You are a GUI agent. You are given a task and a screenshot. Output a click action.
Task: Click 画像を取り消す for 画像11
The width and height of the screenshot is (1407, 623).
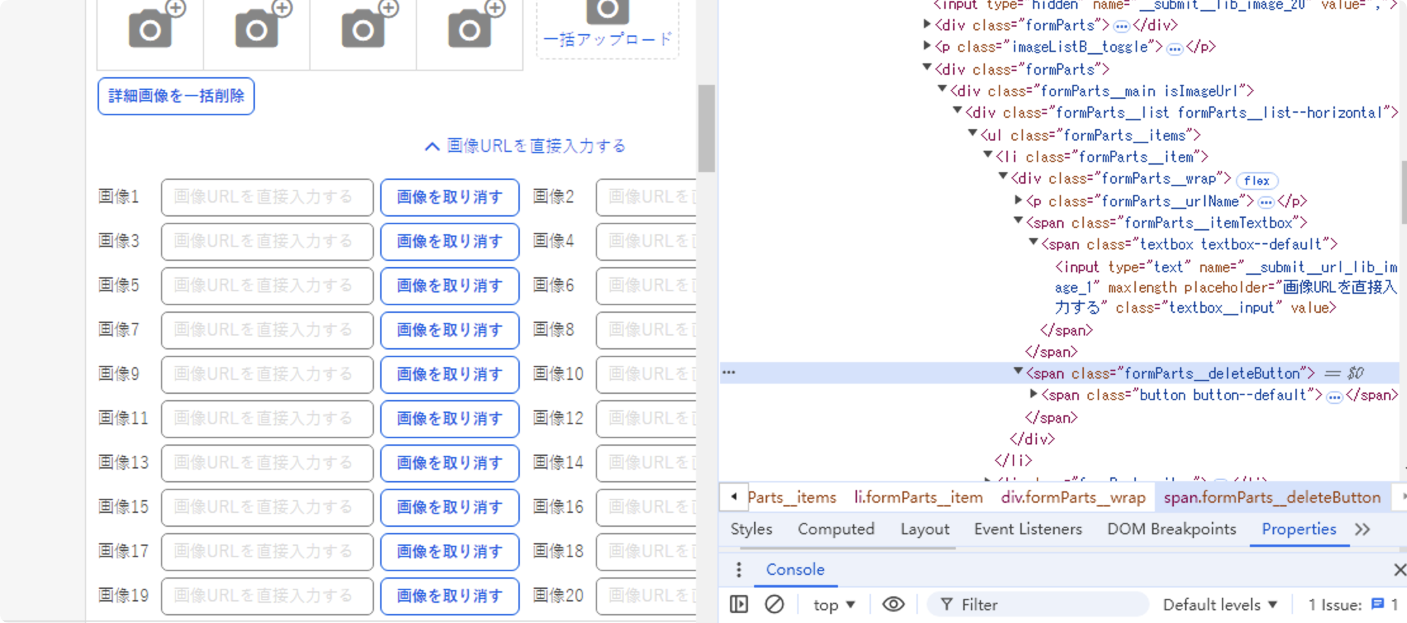coord(449,419)
